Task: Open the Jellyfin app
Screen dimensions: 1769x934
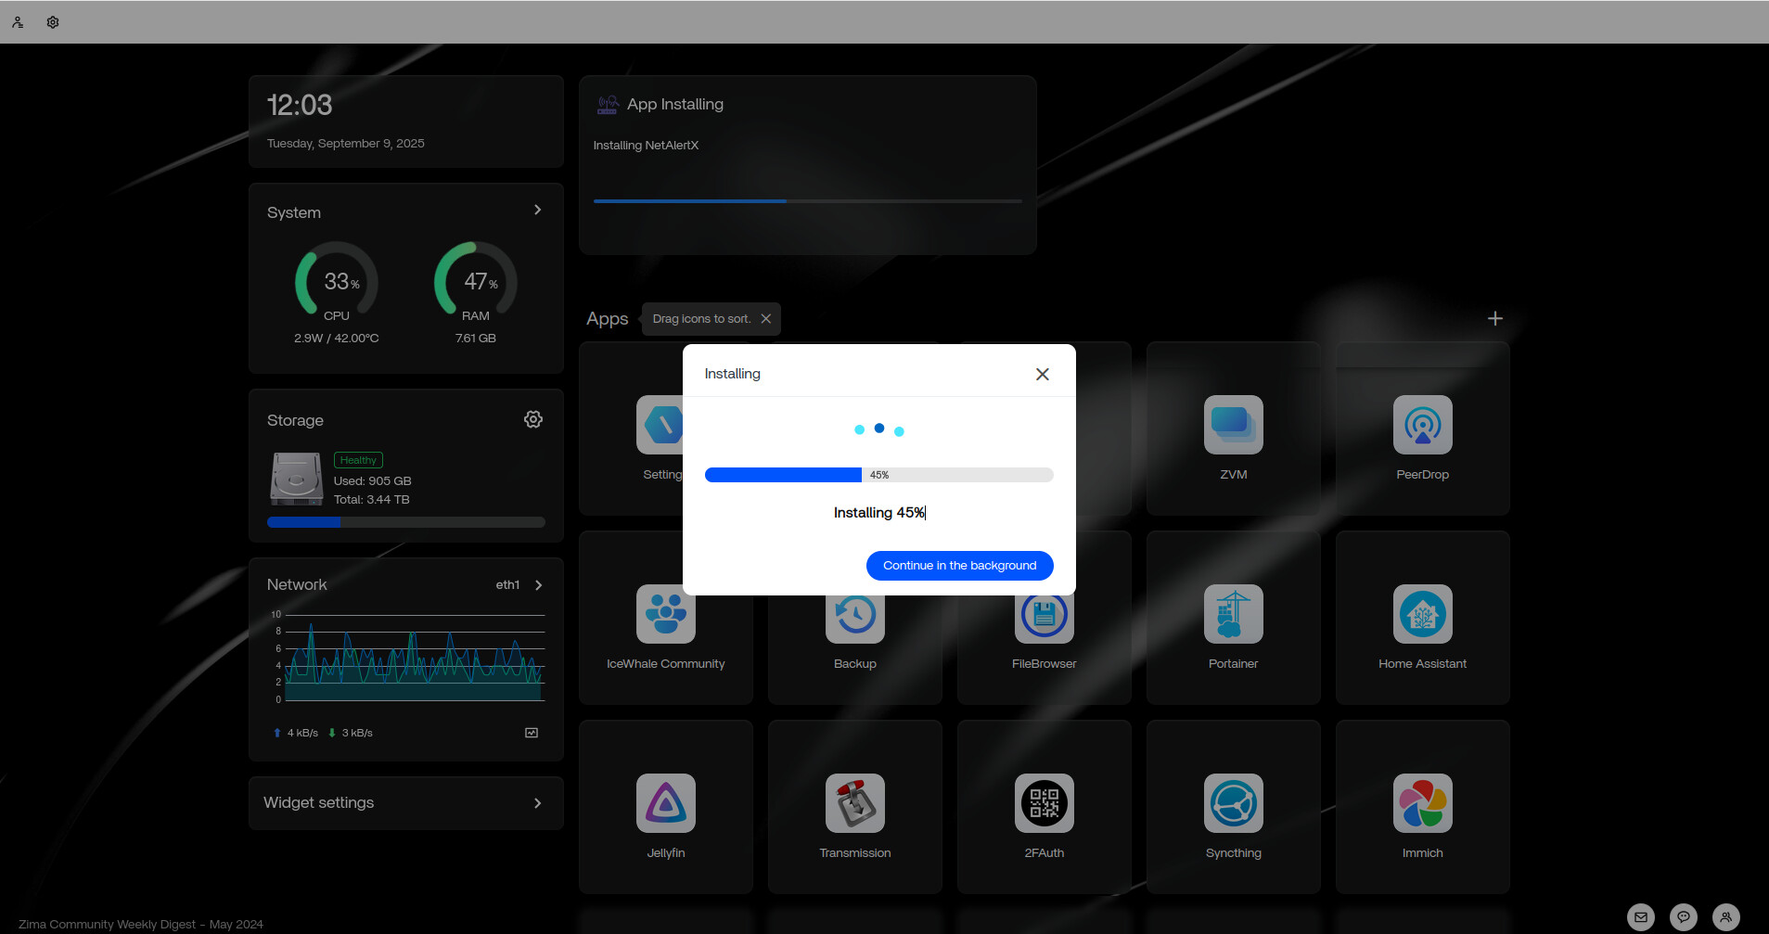Action: click(x=665, y=804)
